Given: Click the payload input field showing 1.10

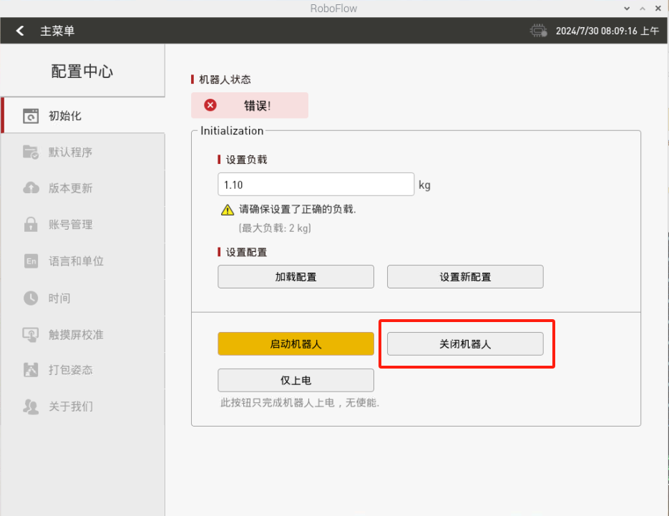Looking at the screenshot, I should tap(316, 185).
